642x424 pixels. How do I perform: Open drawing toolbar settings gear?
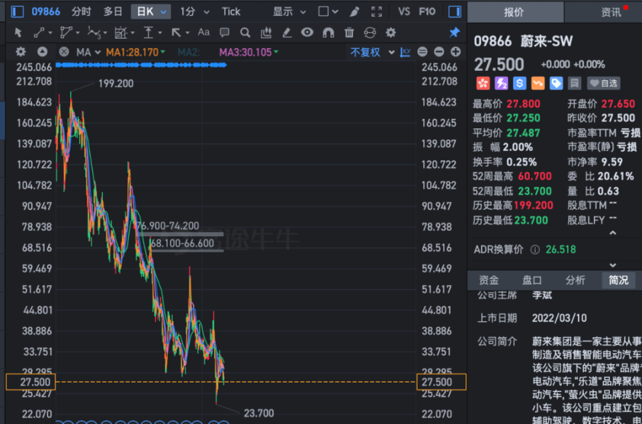tap(391, 32)
